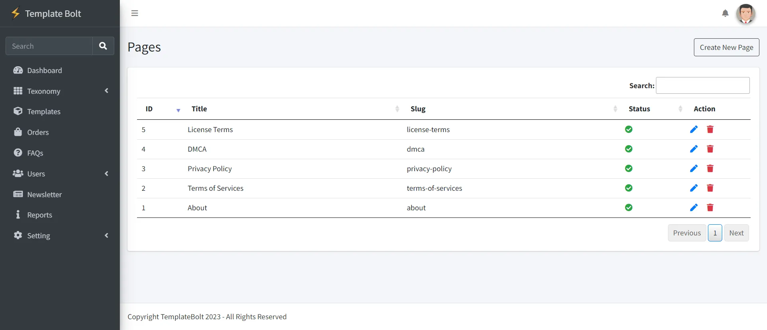
Task: Go to Newsletter in the sidebar
Action: [44, 195]
